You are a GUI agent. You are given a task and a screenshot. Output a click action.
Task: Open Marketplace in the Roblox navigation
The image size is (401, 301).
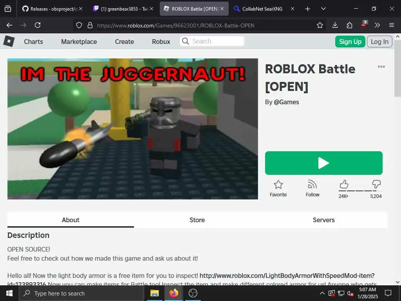coord(79,42)
